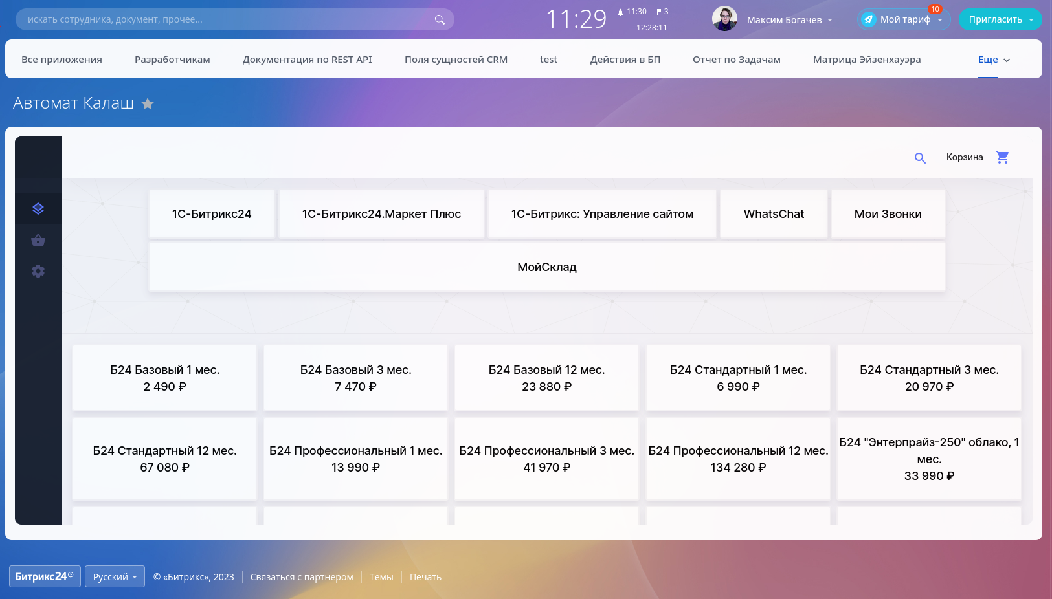Click the search input field at top
The image size is (1052, 599).
[235, 19]
